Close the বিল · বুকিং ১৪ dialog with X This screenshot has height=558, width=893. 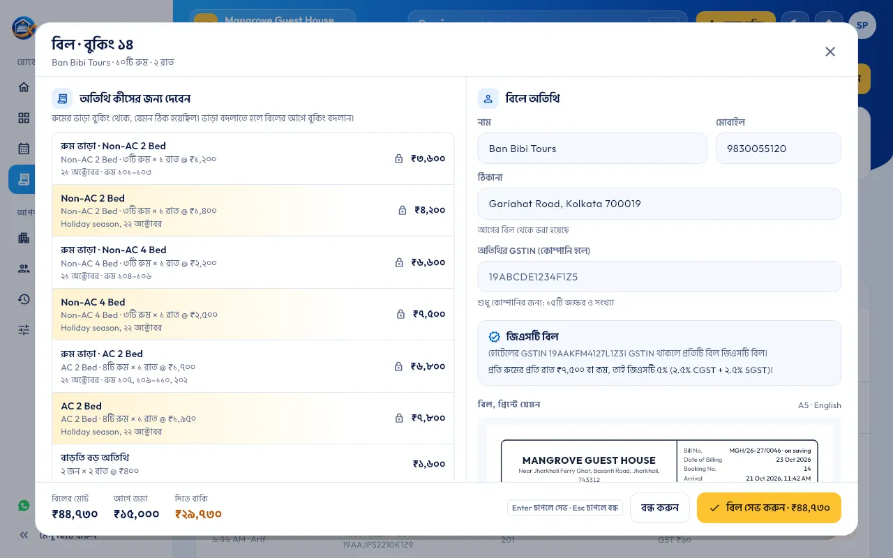[830, 52]
